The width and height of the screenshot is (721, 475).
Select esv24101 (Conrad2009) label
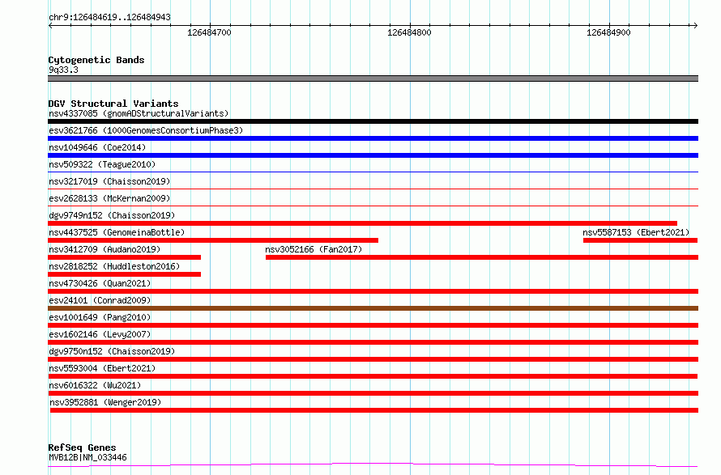coord(100,300)
